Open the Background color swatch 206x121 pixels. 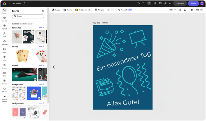pos(76,10)
